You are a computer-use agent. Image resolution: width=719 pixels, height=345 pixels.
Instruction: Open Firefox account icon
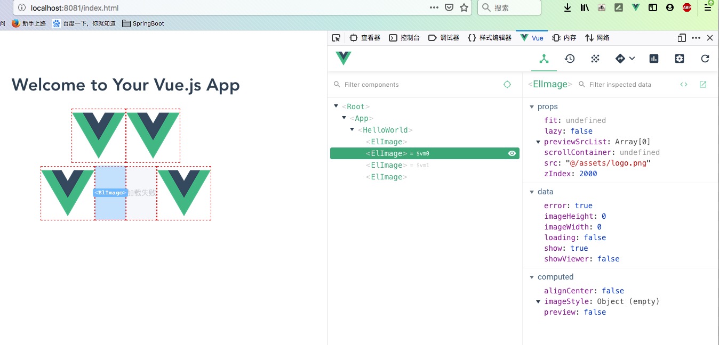670,7
